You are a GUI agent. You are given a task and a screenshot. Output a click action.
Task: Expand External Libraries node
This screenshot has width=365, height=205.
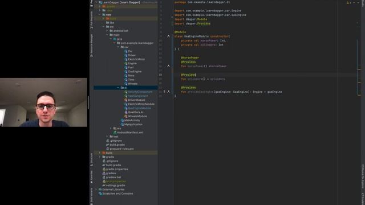coord(96,190)
